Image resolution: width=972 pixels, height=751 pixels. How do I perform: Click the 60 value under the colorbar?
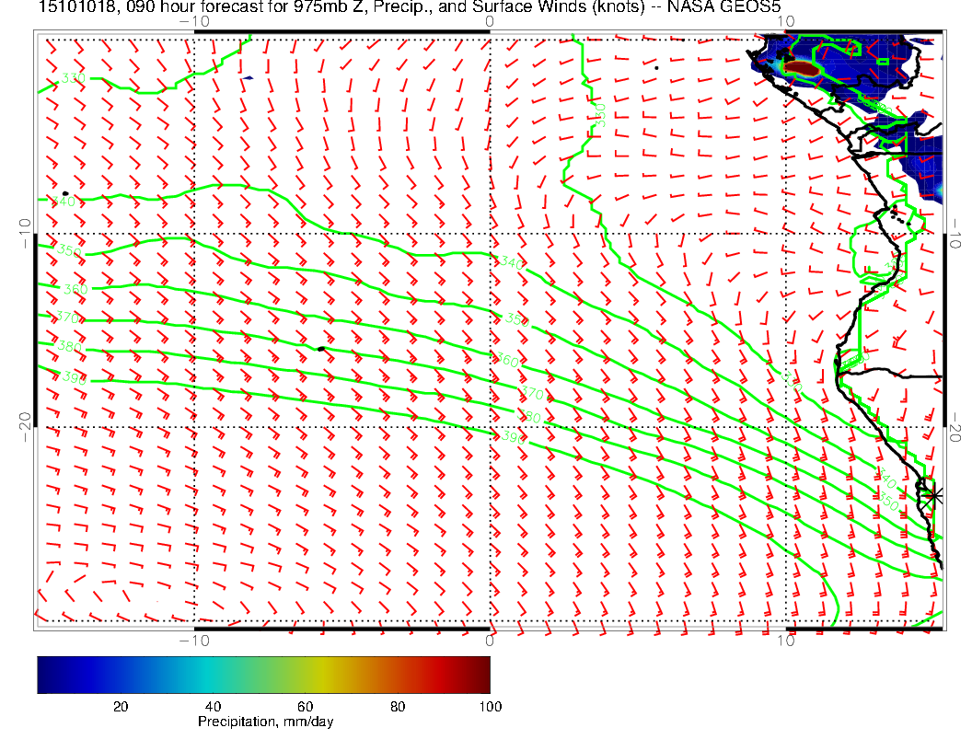tap(306, 706)
